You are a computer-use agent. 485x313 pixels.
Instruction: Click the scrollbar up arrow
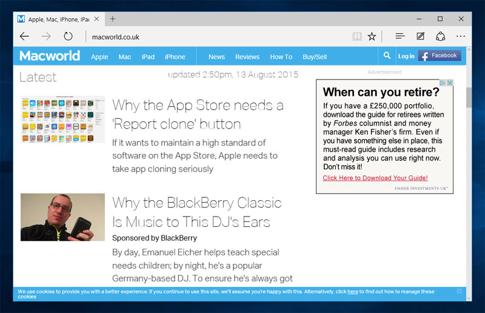coord(469,50)
